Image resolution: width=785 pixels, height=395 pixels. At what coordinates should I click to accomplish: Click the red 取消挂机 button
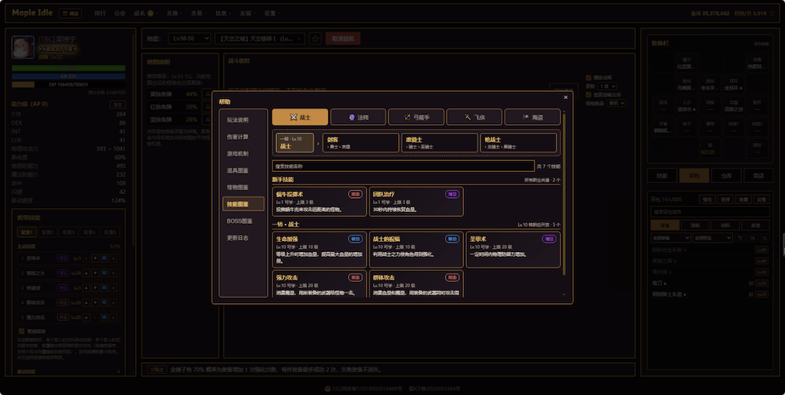(343, 38)
